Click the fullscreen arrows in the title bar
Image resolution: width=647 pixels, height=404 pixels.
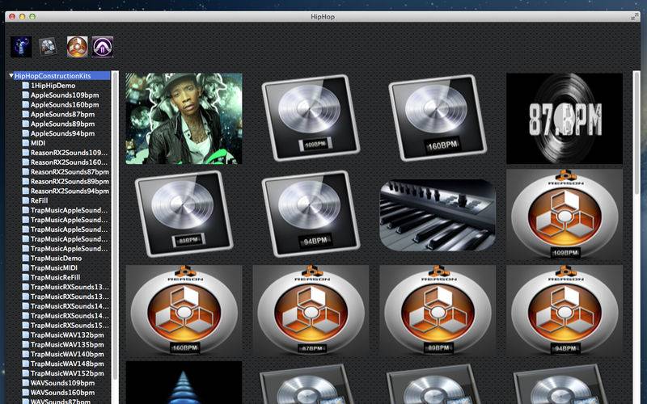[635, 16]
